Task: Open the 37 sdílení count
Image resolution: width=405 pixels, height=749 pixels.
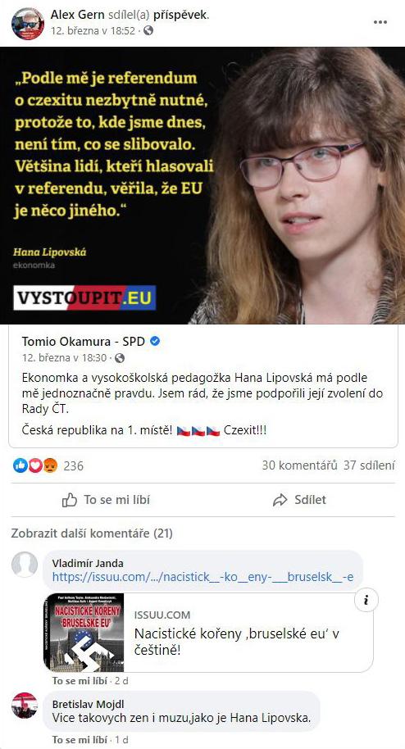Action: tap(369, 465)
